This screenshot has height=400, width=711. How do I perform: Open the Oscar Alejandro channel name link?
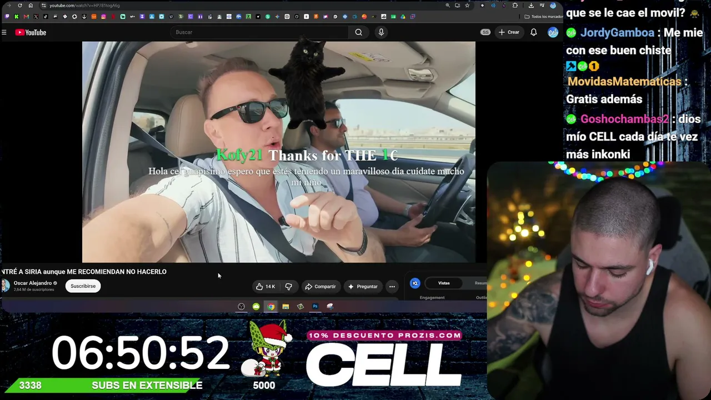tap(32, 283)
